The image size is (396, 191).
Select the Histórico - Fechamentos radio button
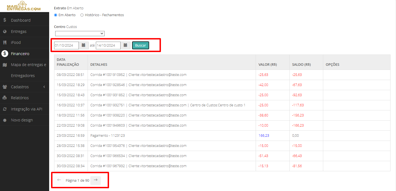coord(82,15)
